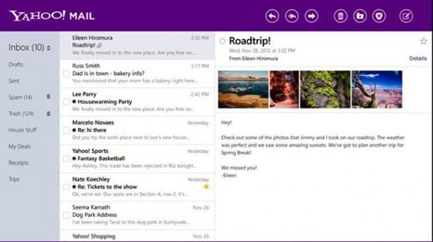Compose a new email with pencil icon
Viewport: 433px width, 242px height.
click(x=406, y=16)
